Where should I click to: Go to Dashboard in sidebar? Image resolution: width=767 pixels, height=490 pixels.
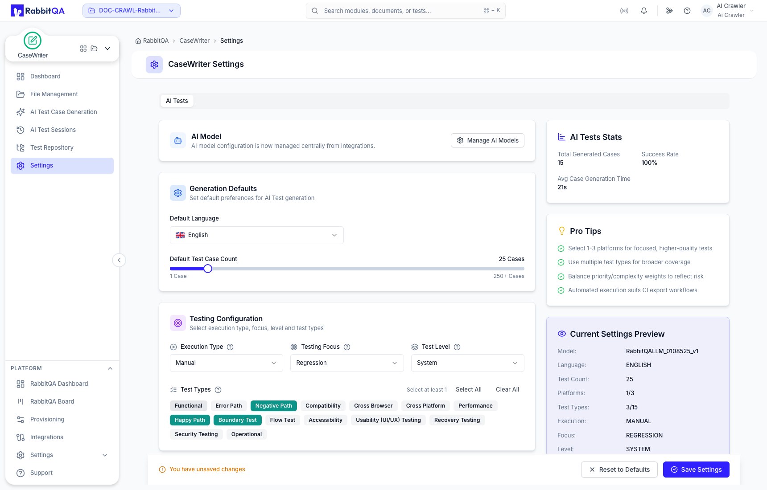click(x=62, y=77)
